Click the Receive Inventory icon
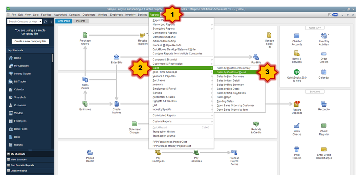The image size is (356, 175). point(143,35)
